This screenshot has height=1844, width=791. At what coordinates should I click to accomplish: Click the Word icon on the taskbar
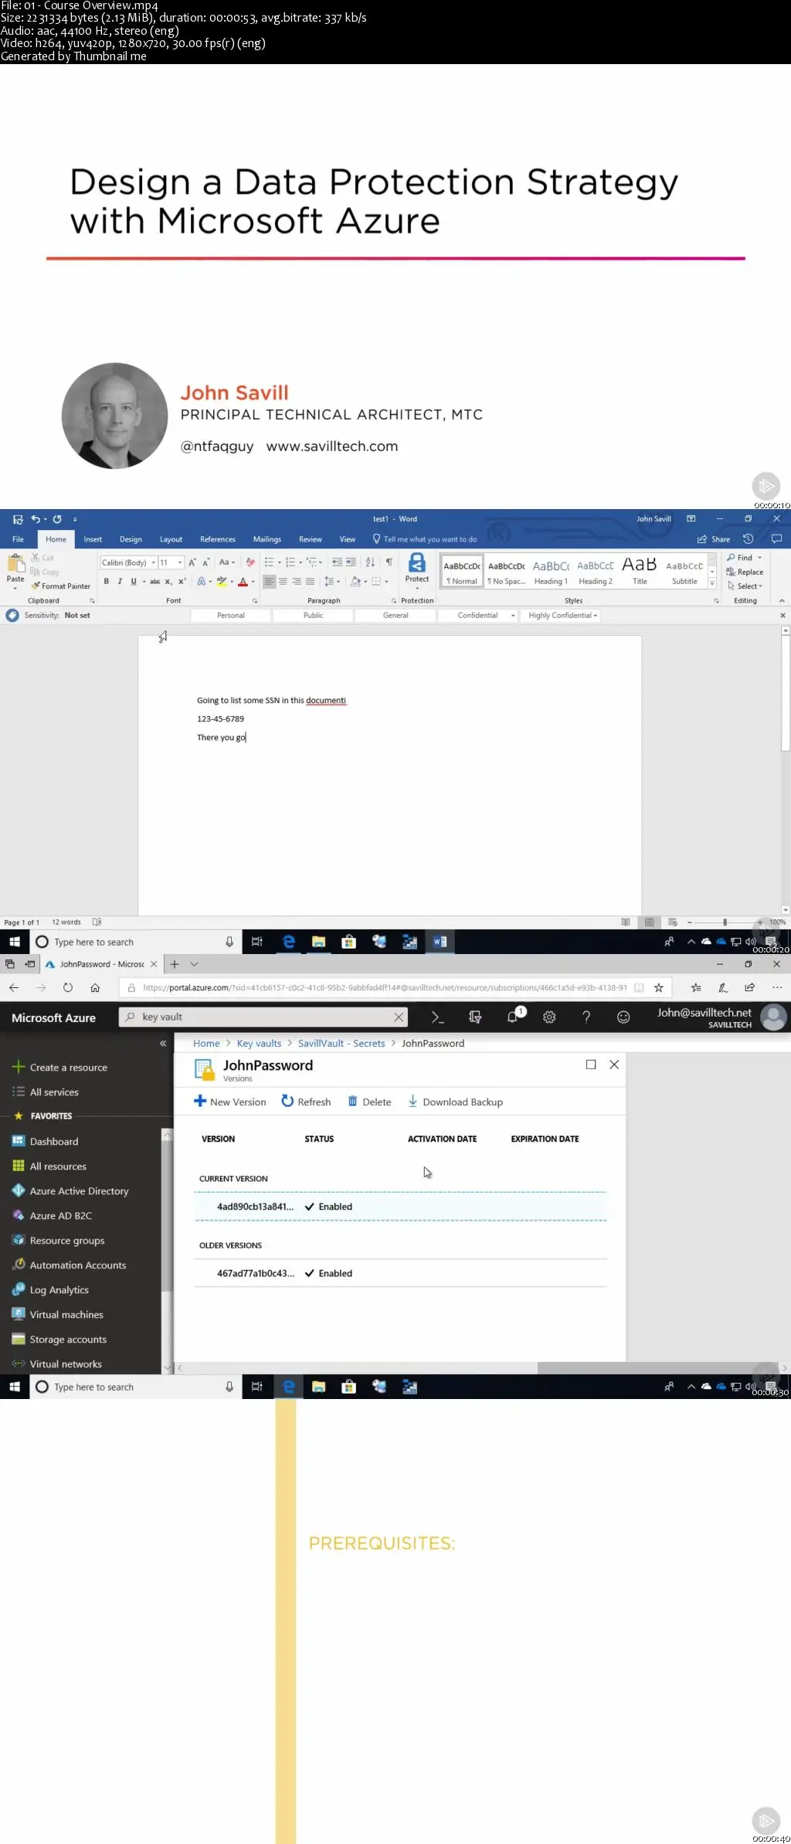440,942
